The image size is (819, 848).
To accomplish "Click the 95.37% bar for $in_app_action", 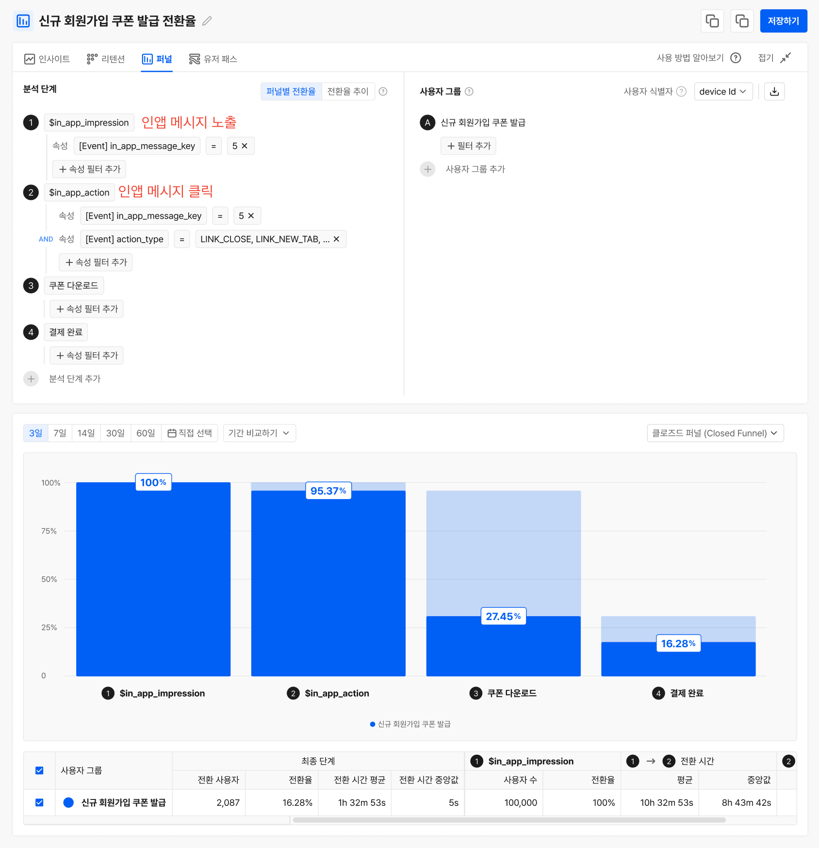I will point(328,584).
